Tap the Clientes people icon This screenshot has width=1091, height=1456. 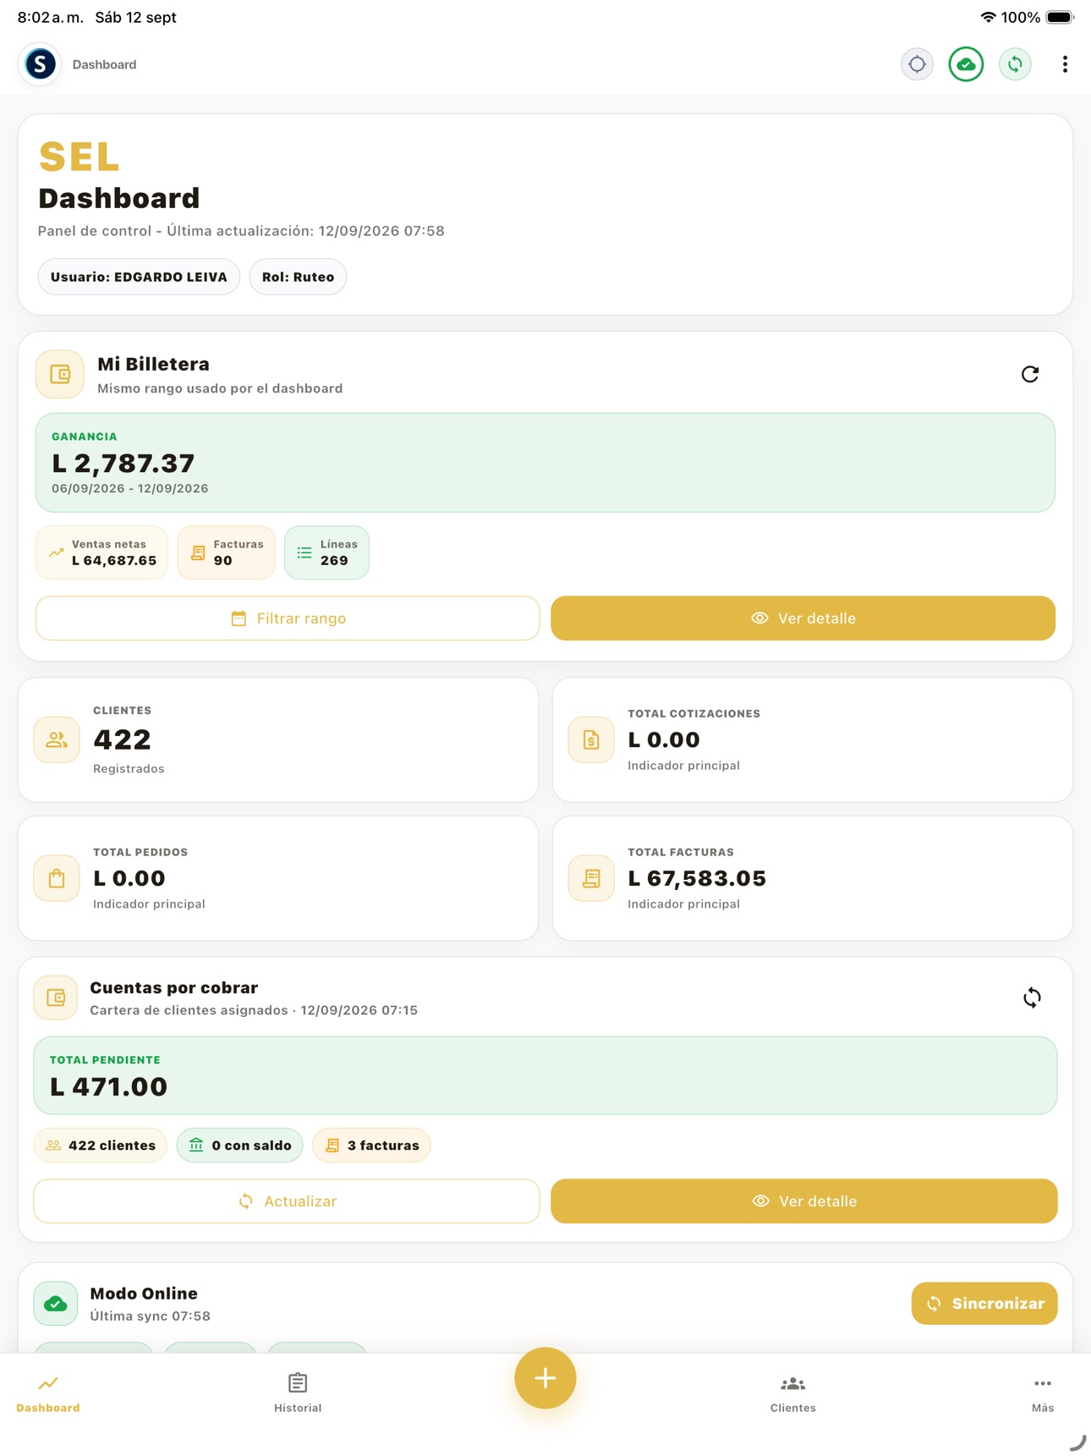tap(57, 739)
